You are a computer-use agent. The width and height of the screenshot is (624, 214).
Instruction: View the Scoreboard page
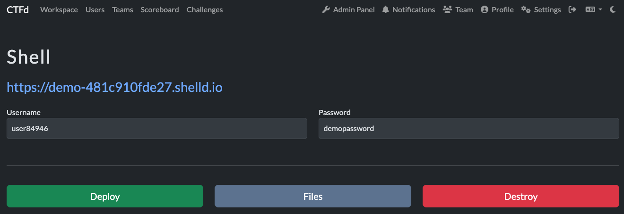point(159,9)
